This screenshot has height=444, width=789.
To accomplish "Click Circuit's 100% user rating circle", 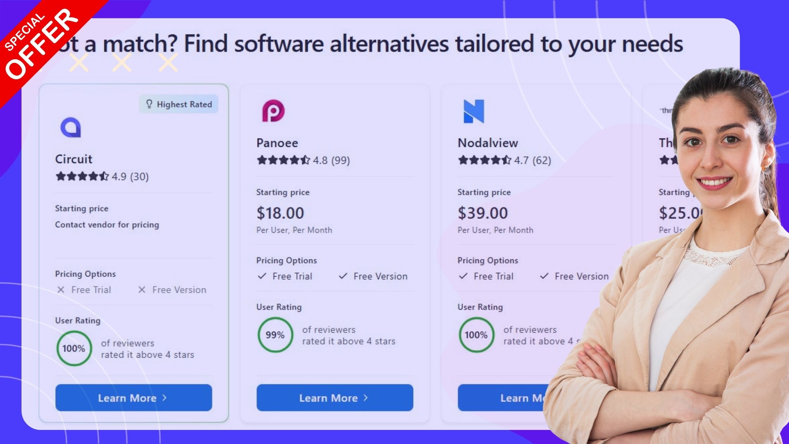I will click(74, 348).
